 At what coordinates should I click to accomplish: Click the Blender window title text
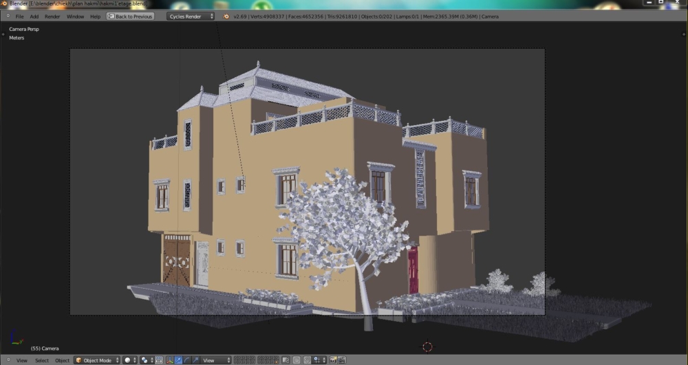pos(78,3)
